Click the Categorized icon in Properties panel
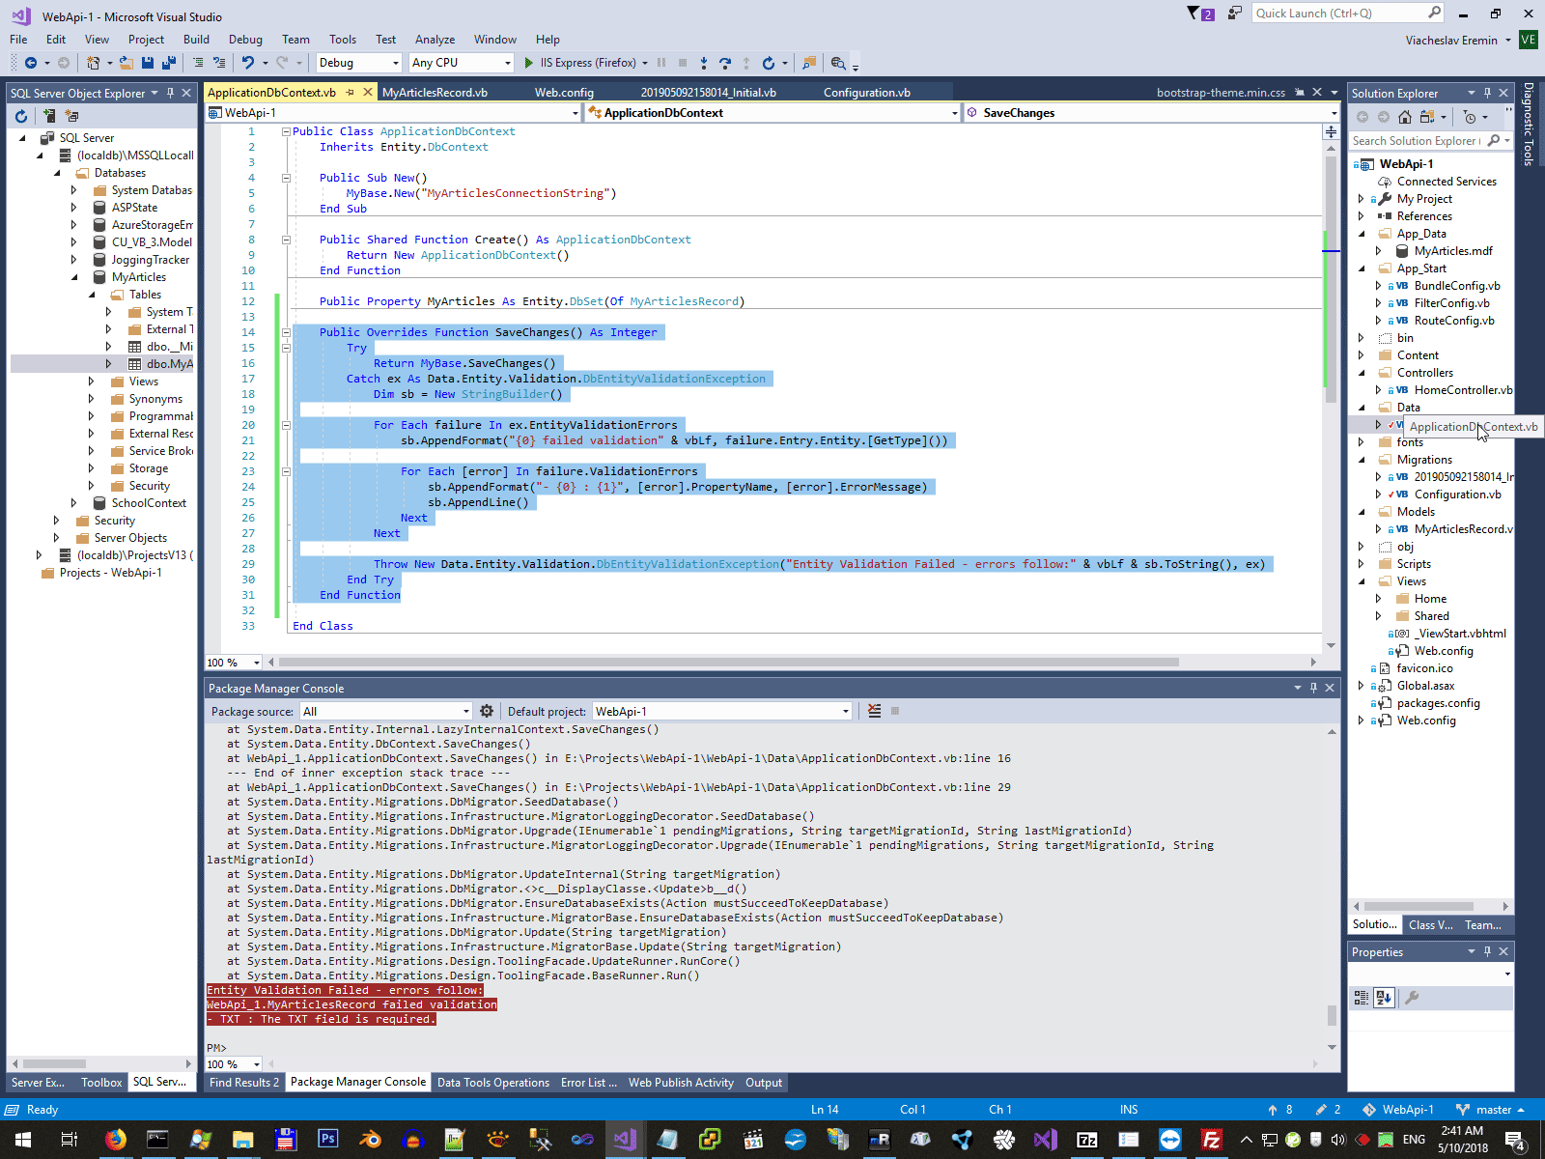The width and height of the screenshot is (1545, 1159). coord(1362,998)
